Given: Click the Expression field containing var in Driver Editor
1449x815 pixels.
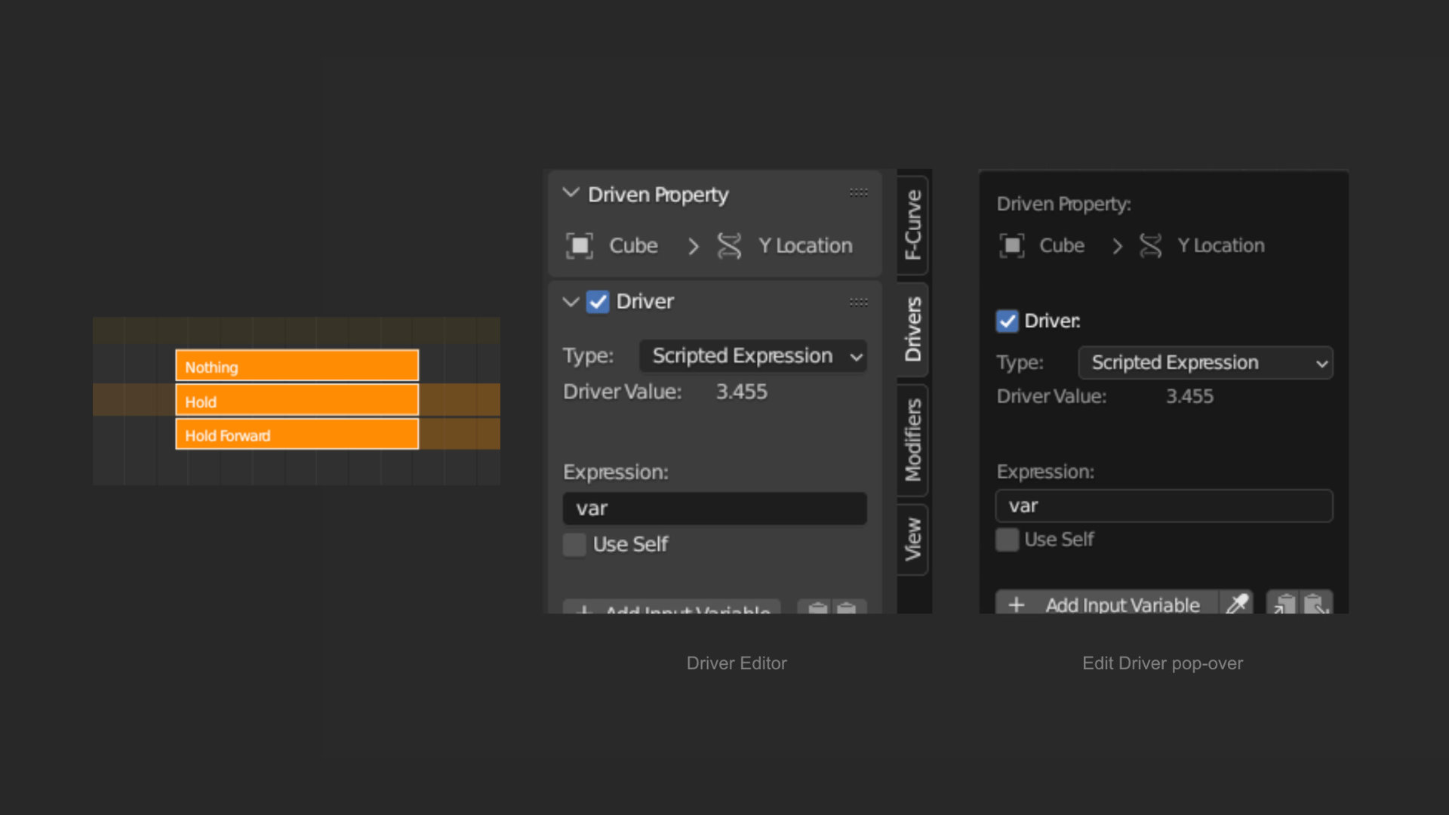Looking at the screenshot, I should [715, 509].
